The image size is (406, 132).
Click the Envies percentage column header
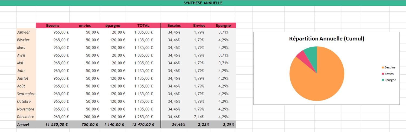pos(199,26)
